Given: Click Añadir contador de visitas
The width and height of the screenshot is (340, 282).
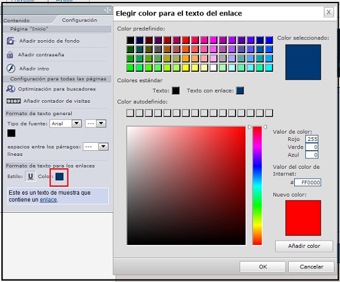Looking at the screenshot, I should pyautogui.click(x=57, y=101).
